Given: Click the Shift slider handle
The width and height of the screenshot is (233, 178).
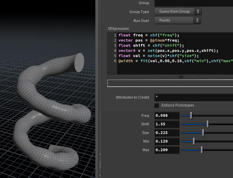Looking at the screenshot, I should (x=208, y=124).
